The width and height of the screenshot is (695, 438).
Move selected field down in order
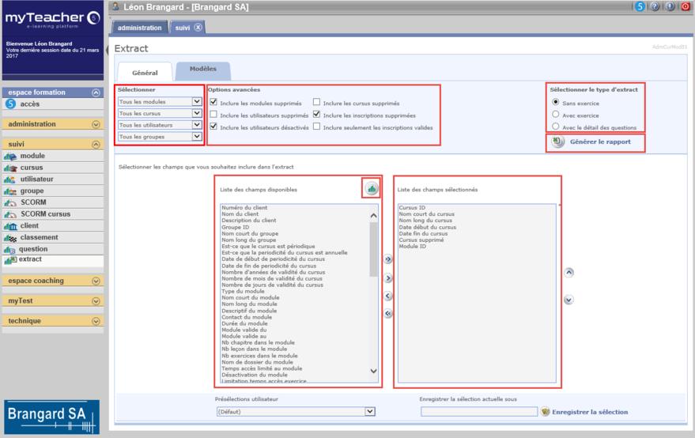click(568, 300)
